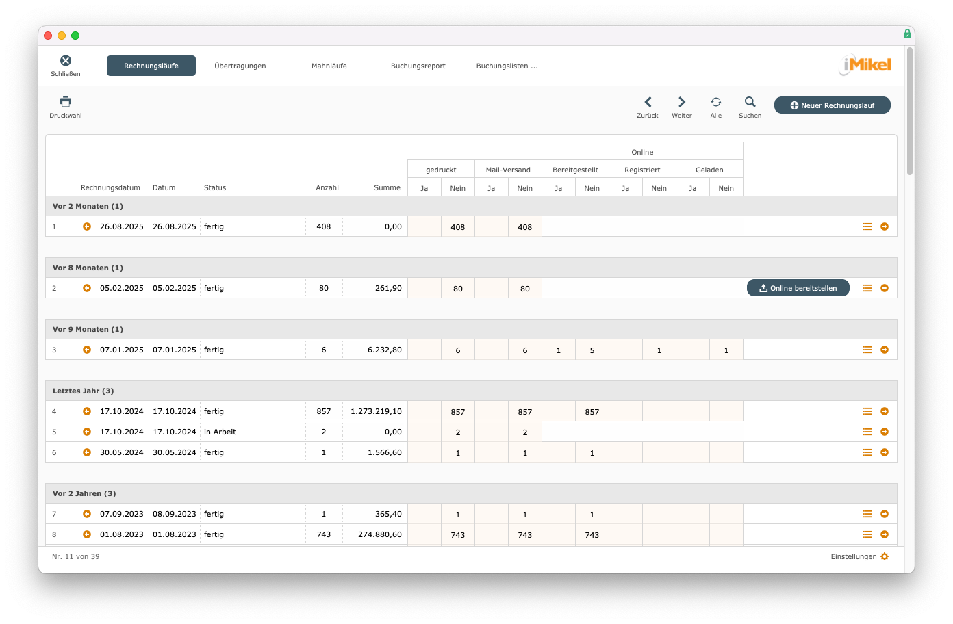The width and height of the screenshot is (953, 624).
Task: Open the Druckwahl printer icon
Action: click(66, 102)
